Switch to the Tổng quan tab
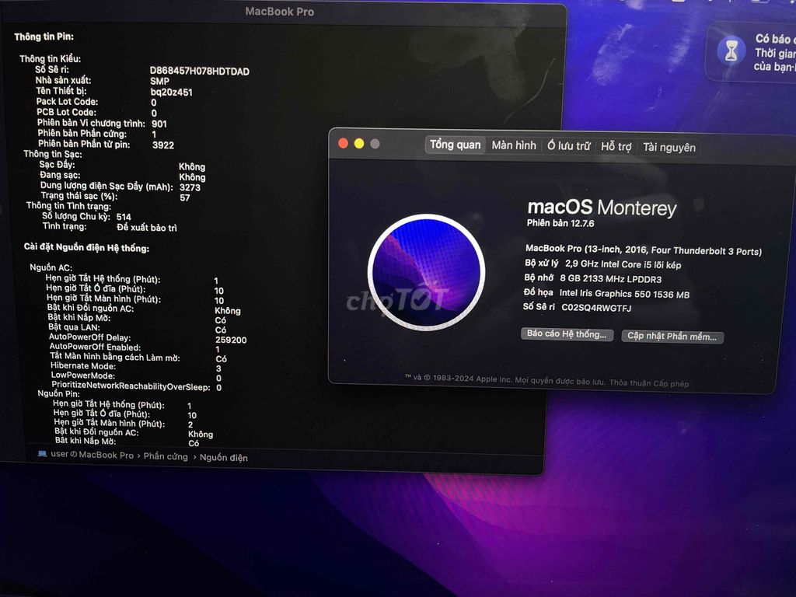Viewport: 796px width, 597px height. pos(455,145)
